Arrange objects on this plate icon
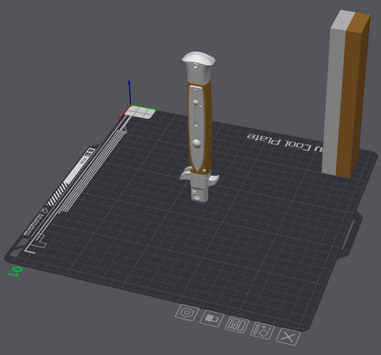This screenshot has height=355, width=381. tap(236, 325)
